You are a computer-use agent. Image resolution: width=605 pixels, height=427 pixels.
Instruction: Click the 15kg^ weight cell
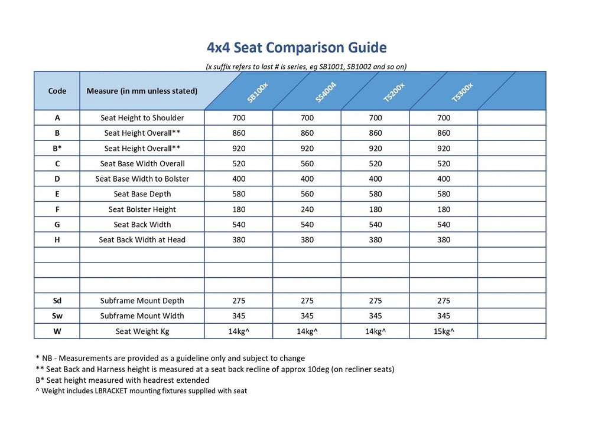tap(444, 331)
